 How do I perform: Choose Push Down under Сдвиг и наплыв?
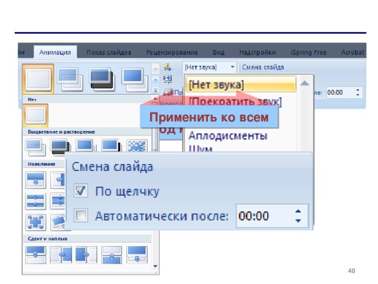(x=35, y=255)
